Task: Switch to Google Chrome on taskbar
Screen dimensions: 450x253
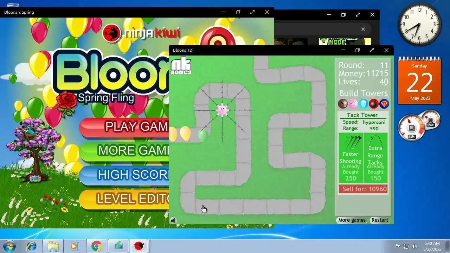Action: click(x=97, y=246)
